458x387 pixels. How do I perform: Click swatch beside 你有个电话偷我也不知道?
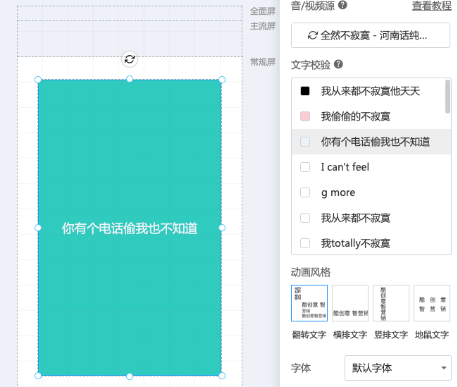[x=305, y=142]
